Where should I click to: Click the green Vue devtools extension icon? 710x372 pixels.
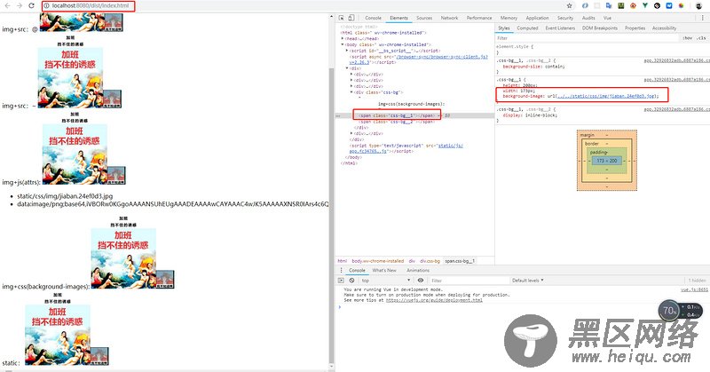pyautogui.click(x=645, y=6)
